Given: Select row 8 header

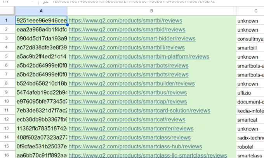Looking at the screenshot, I should pos(7,83).
